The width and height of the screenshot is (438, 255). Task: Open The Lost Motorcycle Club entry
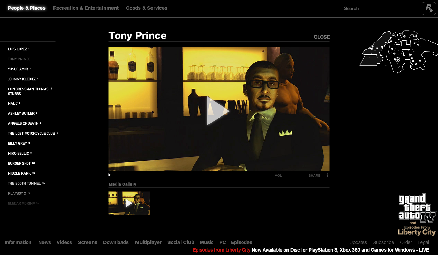coord(33,133)
